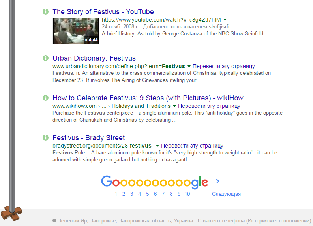This screenshot has width=313, height=226.
Task: Go to results page 8
Action: 171,194
